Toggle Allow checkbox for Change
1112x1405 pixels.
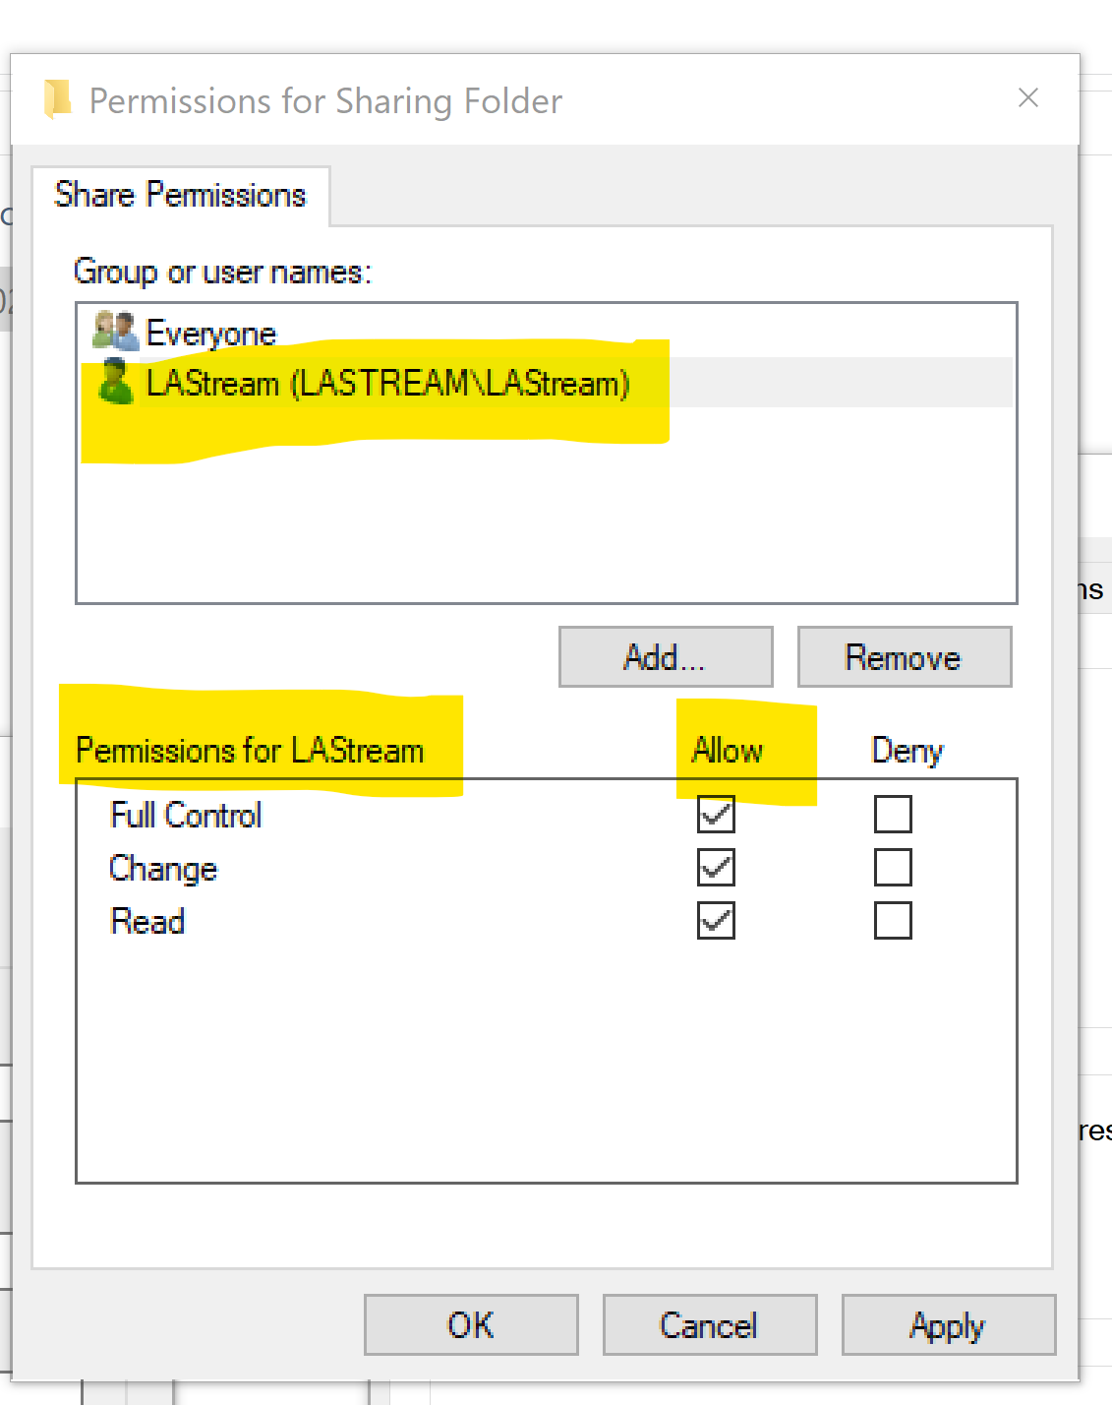(x=716, y=868)
